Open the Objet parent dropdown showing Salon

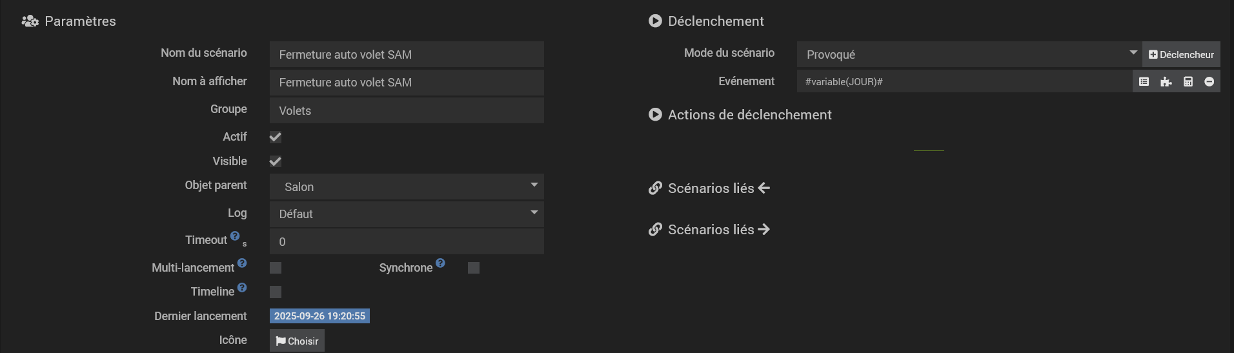407,187
